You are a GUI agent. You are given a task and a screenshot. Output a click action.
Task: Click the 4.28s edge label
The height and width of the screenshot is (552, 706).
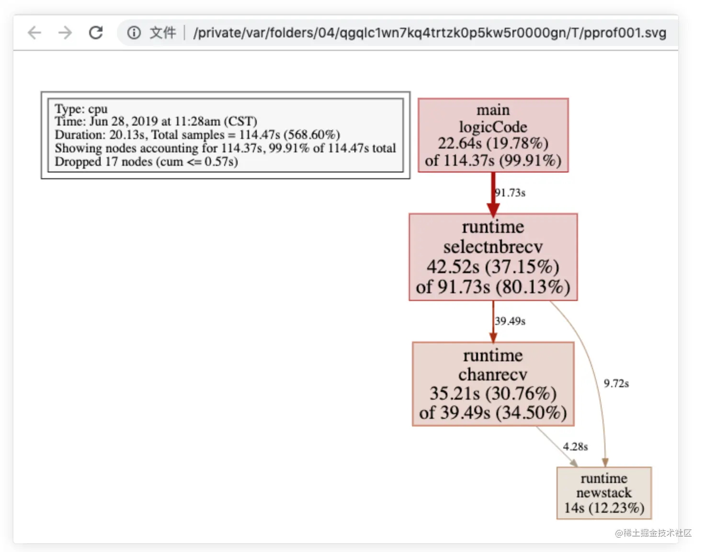click(576, 447)
